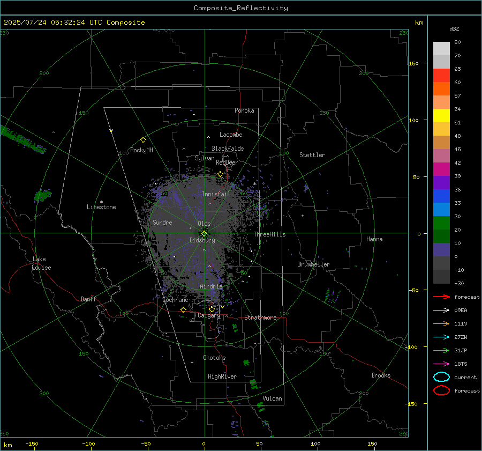Screen dimensions: 482x451
Task: Click the Olds city label
Action: pos(204,224)
